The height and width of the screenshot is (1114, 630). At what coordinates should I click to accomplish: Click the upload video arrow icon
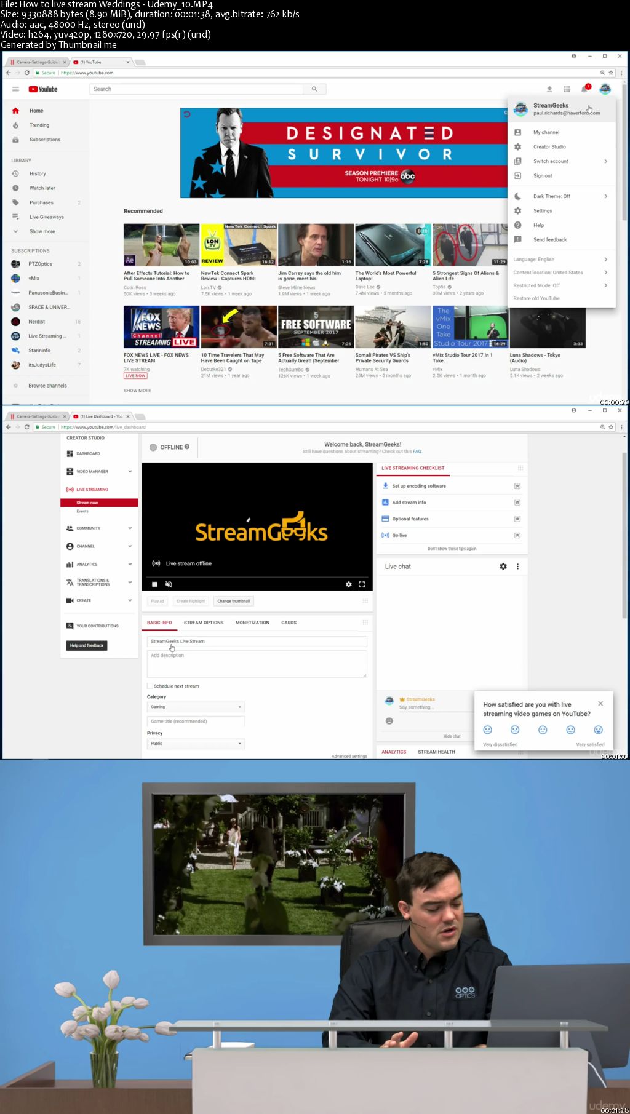coord(549,89)
